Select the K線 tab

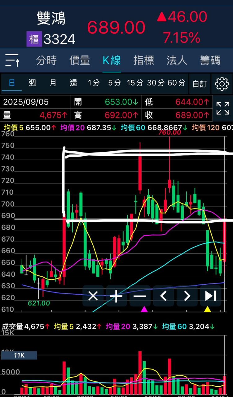click(112, 60)
